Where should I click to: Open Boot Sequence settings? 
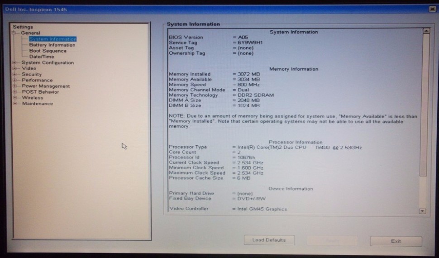48,51
